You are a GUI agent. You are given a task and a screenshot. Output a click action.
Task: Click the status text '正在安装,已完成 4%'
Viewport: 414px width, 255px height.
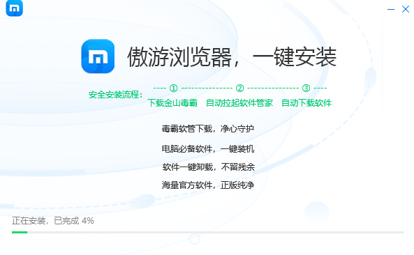[x=53, y=221]
